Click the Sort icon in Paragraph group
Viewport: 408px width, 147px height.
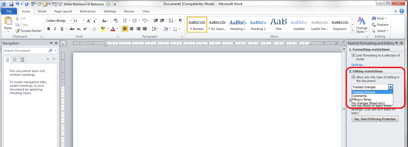pos(171,21)
